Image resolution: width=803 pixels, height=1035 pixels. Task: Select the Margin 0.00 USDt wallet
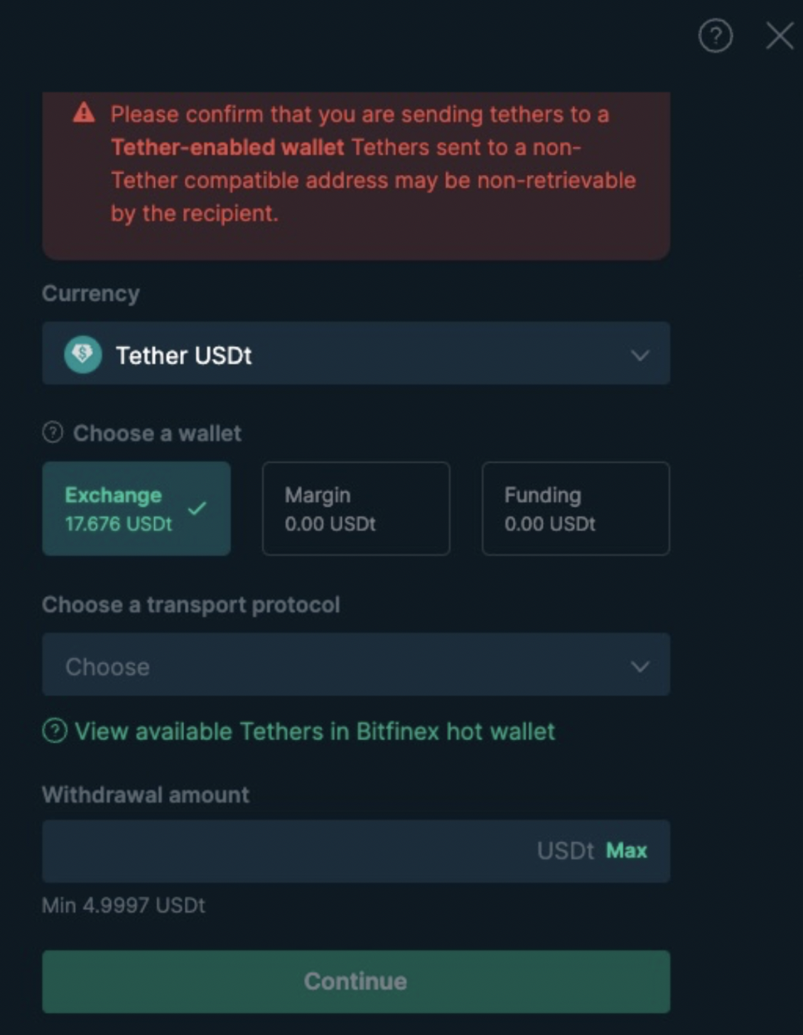[x=356, y=508]
